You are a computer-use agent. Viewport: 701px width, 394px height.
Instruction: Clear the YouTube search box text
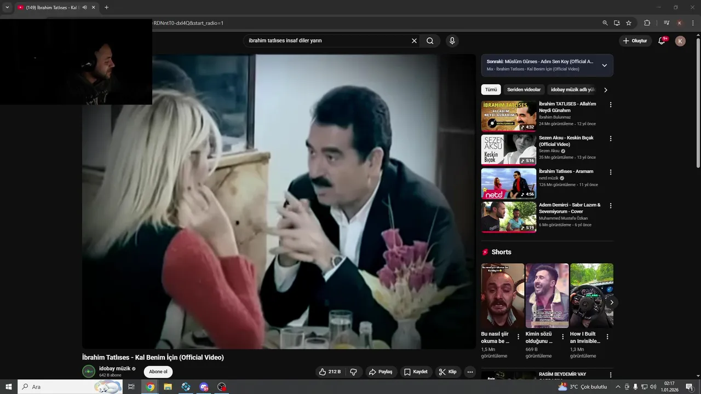[414, 40]
